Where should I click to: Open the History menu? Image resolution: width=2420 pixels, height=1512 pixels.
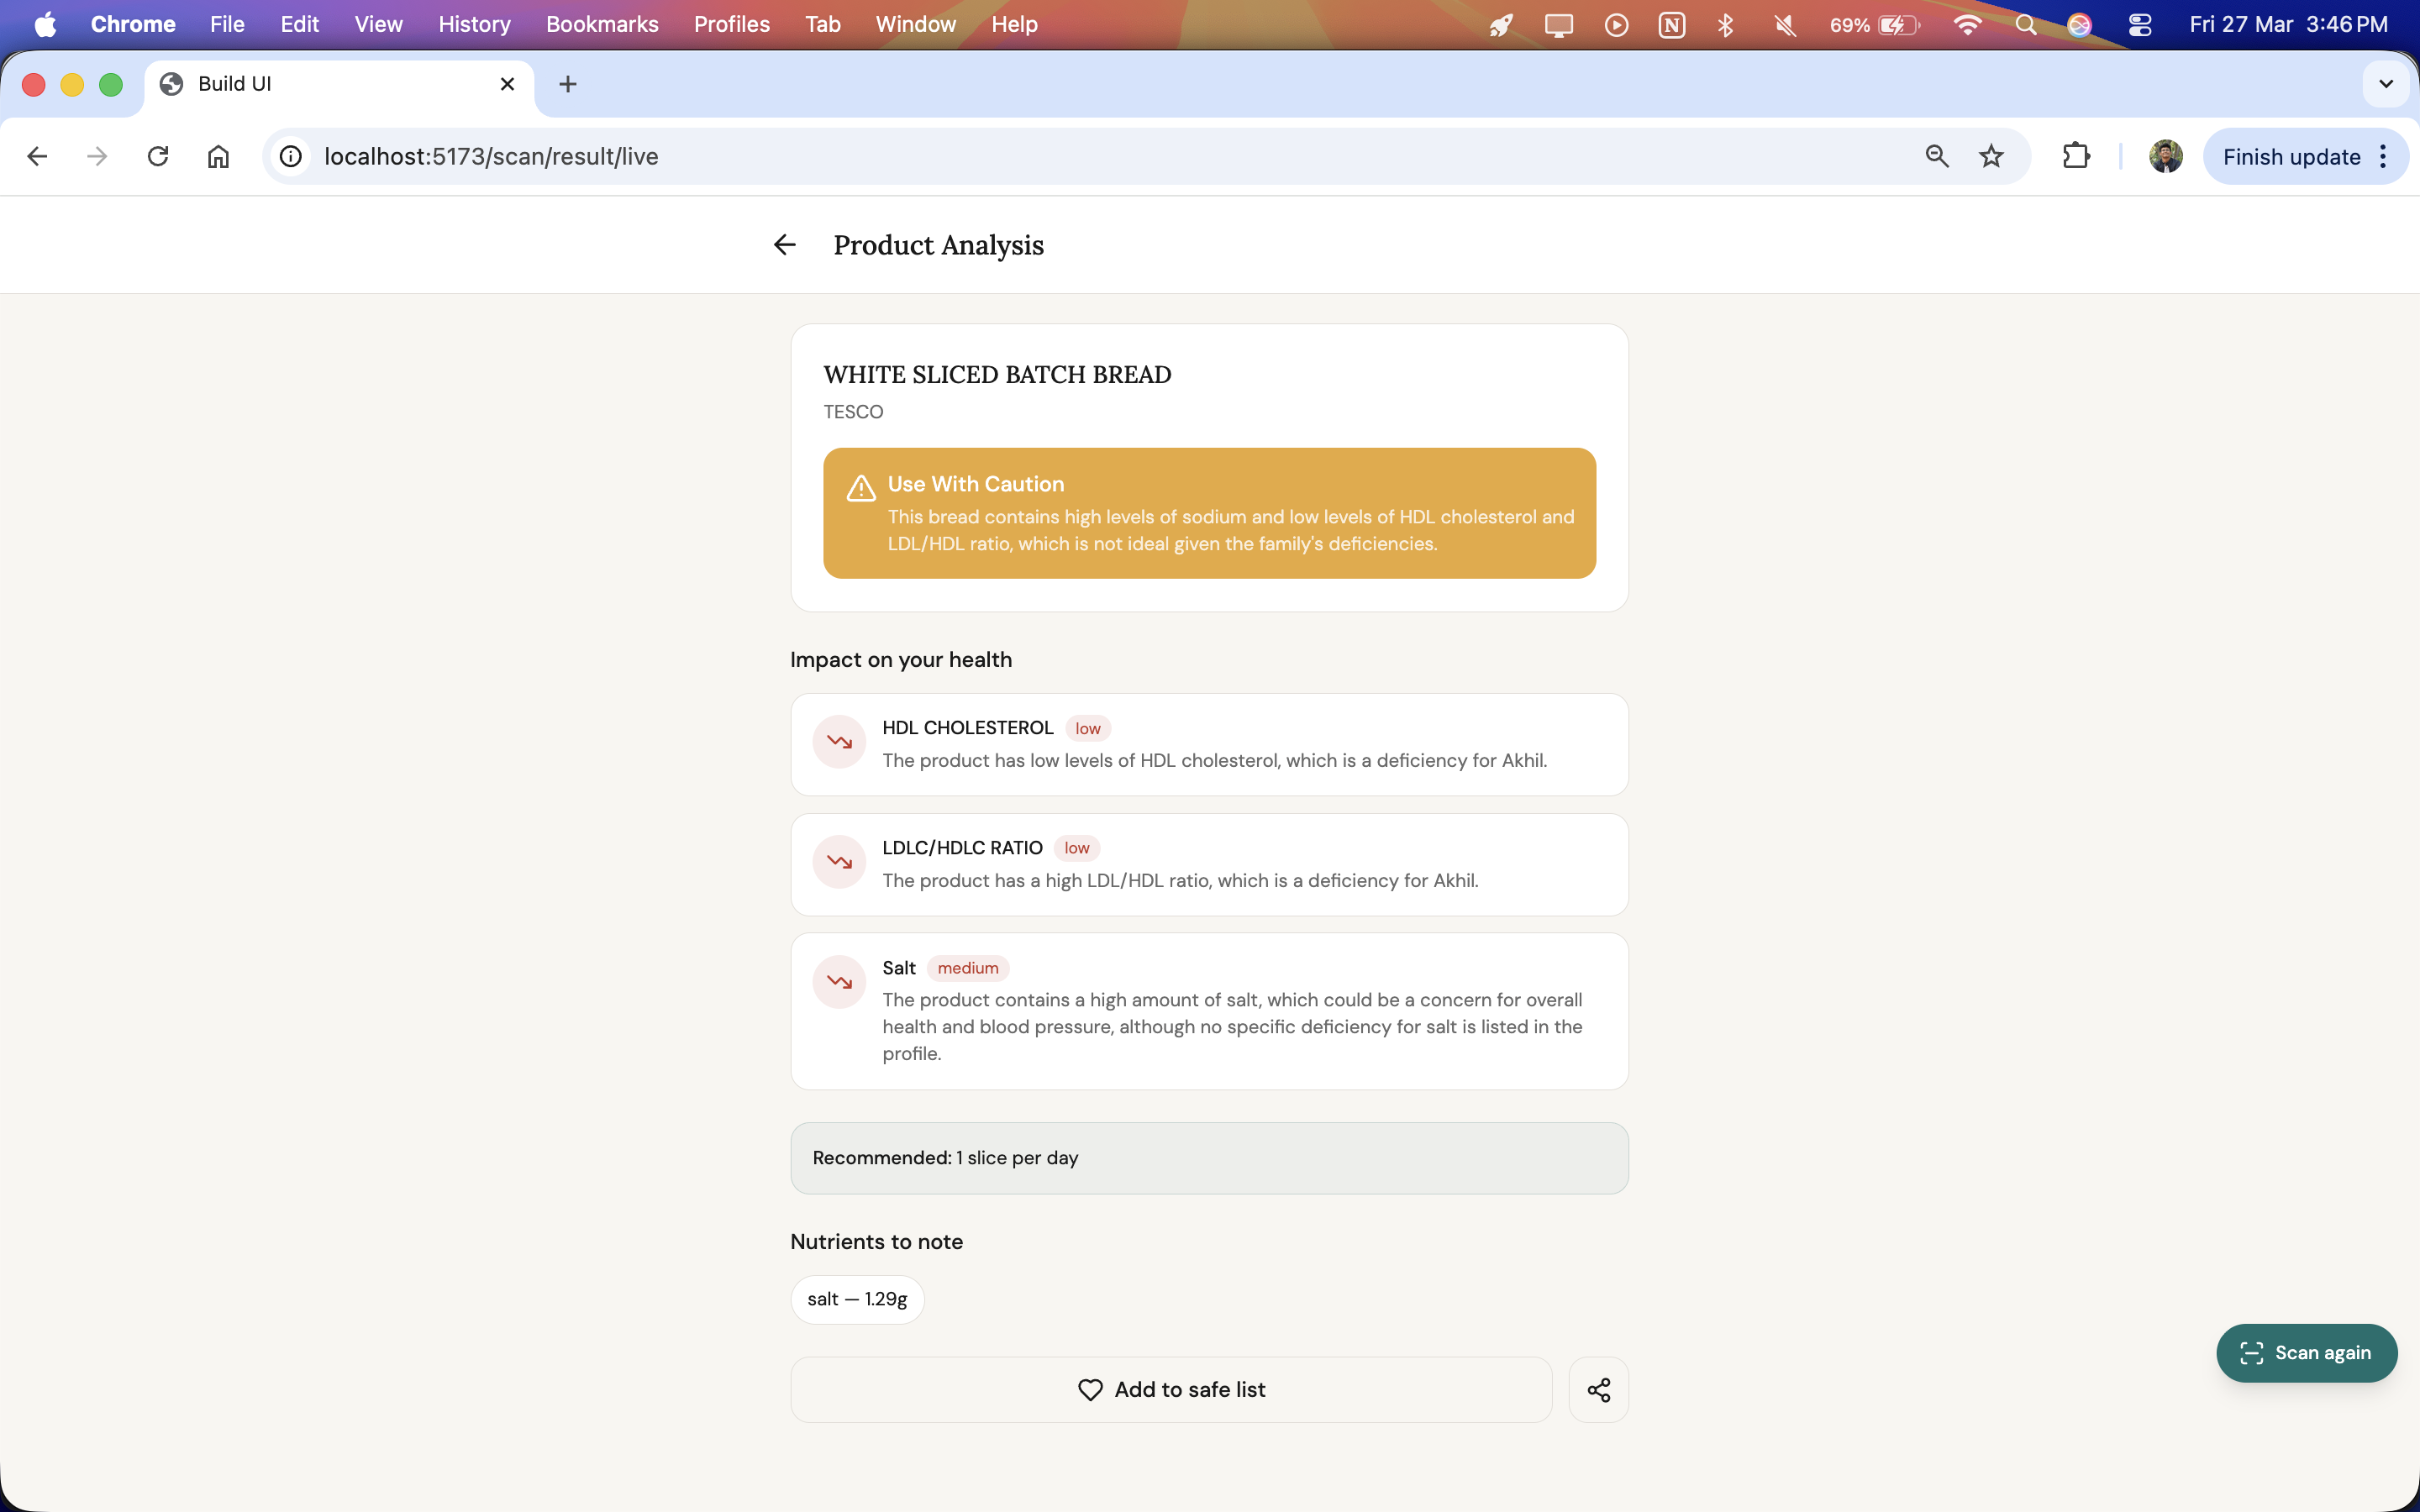coord(474,24)
